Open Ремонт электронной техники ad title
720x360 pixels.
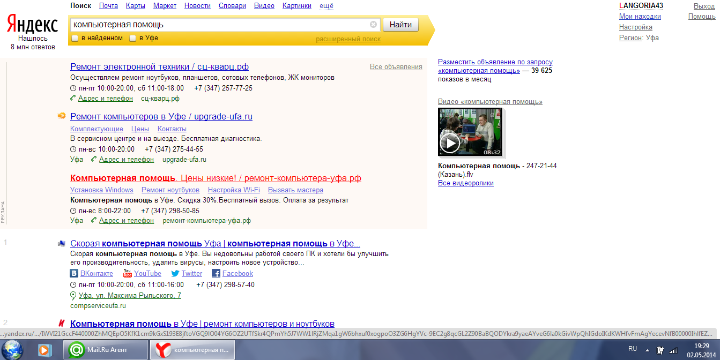(159, 67)
